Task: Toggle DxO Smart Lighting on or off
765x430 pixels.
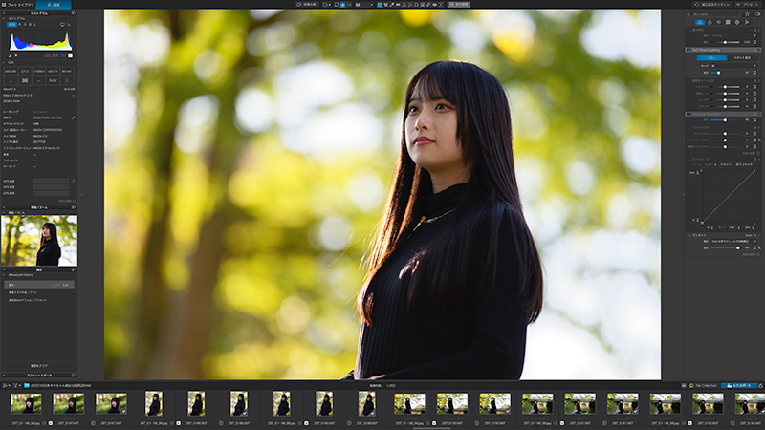Action: point(688,50)
